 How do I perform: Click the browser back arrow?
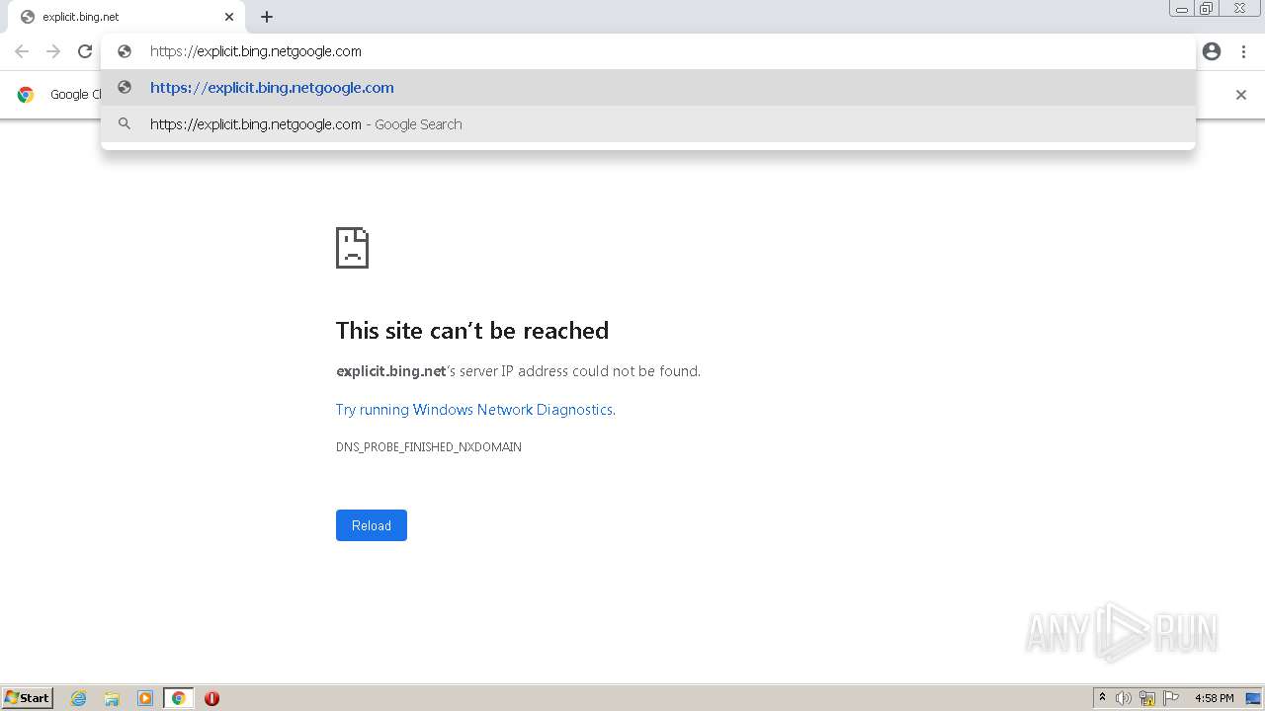pos(22,51)
